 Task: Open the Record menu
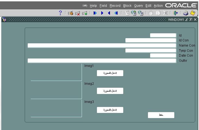pyautogui.click(x=115, y=6)
